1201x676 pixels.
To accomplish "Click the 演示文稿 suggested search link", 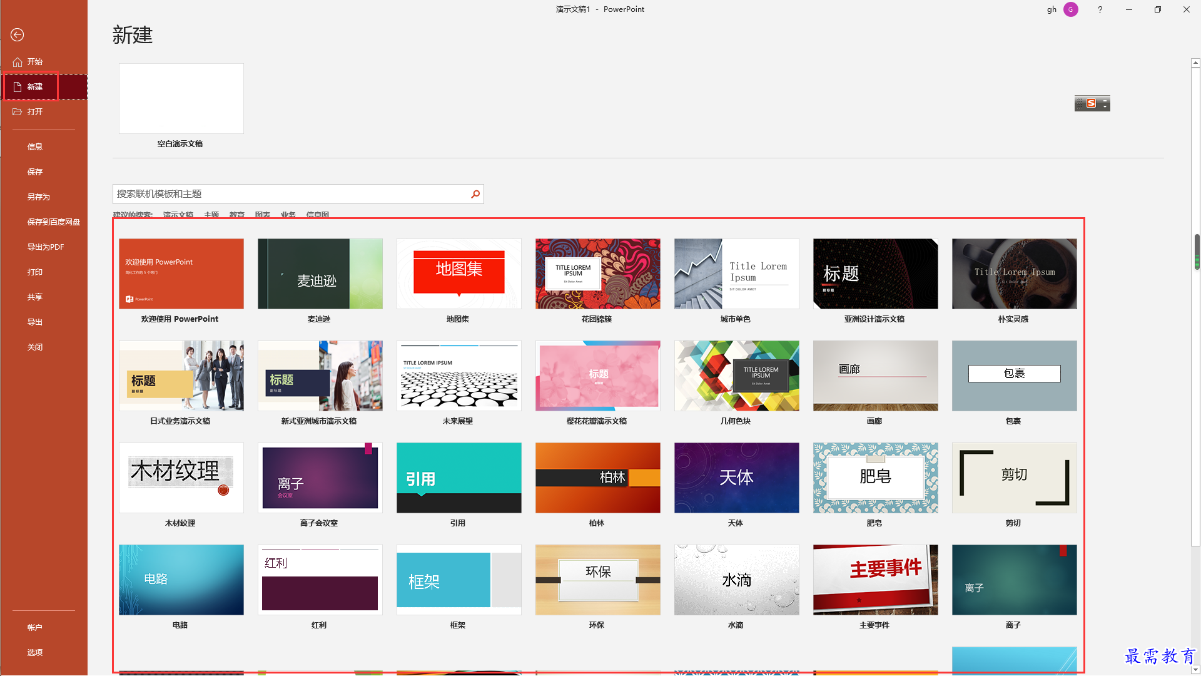I will pyautogui.click(x=178, y=215).
